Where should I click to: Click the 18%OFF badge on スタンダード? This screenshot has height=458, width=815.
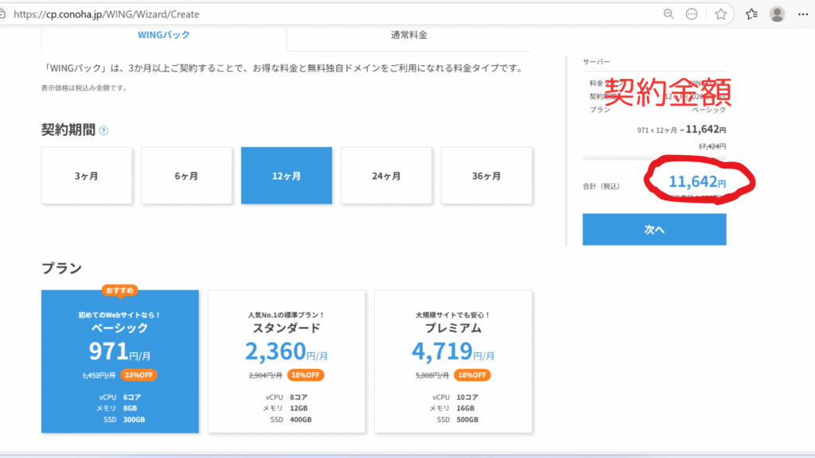[306, 375]
